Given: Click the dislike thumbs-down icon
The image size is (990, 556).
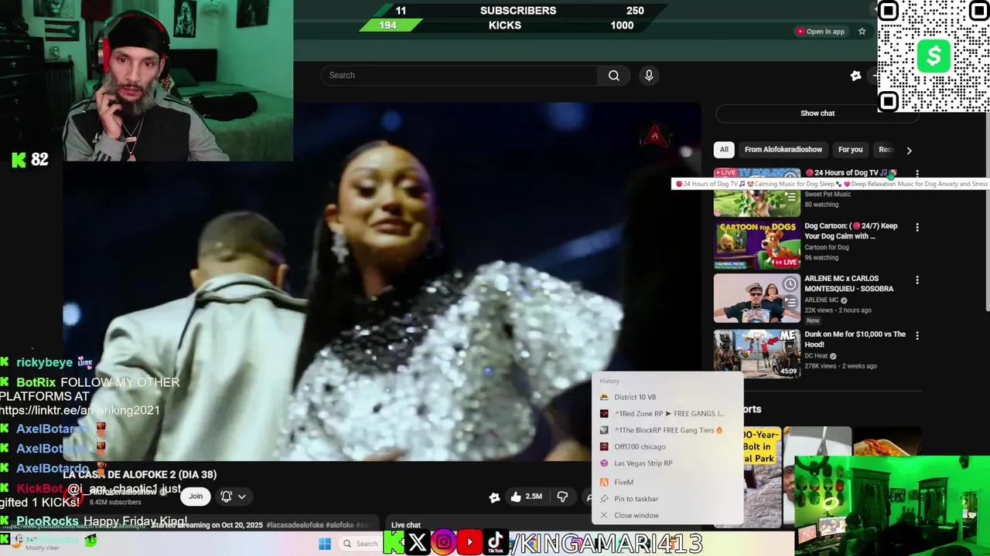Looking at the screenshot, I should point(562,497).
